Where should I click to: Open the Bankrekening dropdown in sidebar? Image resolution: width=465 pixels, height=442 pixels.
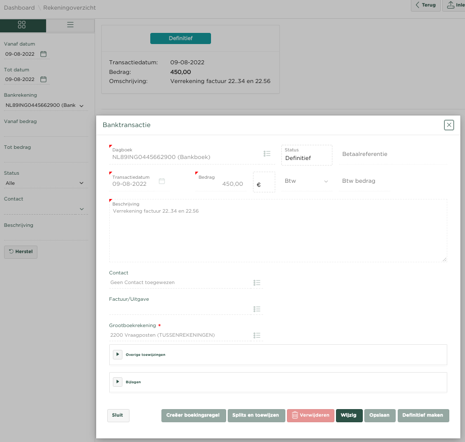(x=45, y=105)
